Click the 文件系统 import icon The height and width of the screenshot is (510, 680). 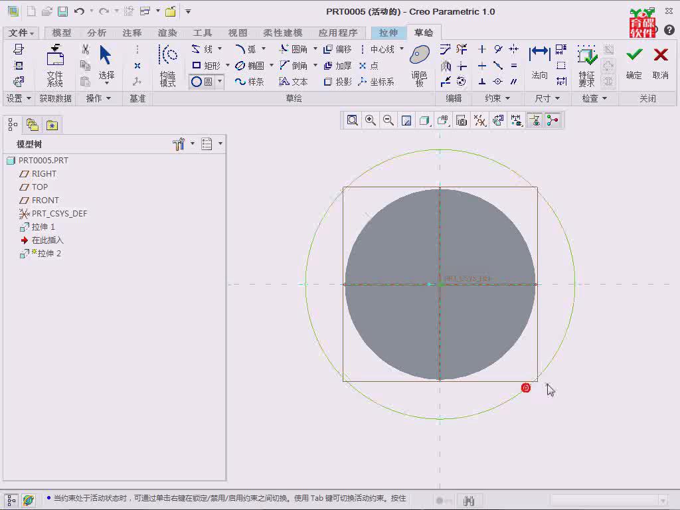pos(55,65)
